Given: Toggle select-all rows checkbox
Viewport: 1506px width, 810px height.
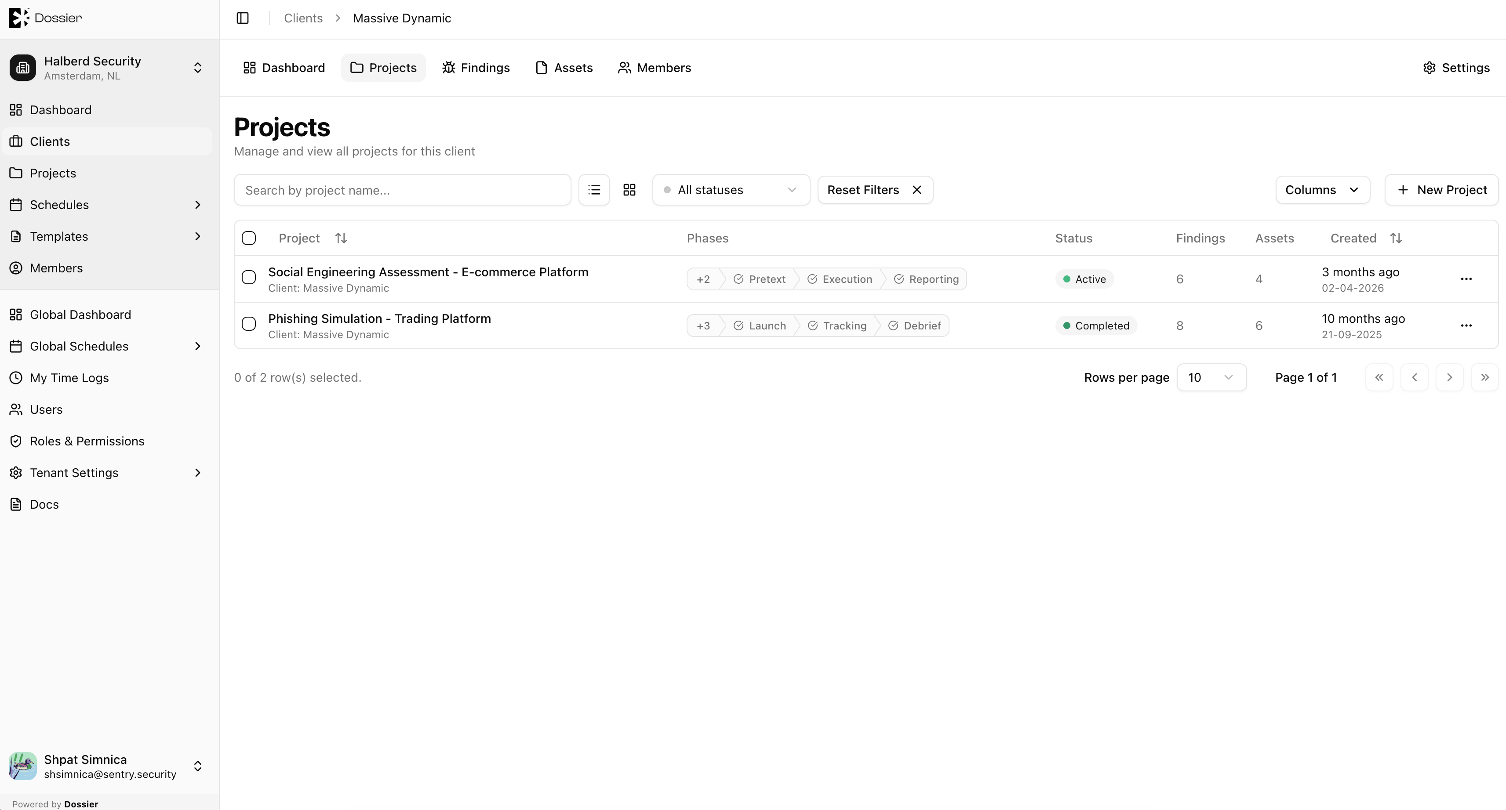Looking at the screenshot, I should click(x=249, y=239).
